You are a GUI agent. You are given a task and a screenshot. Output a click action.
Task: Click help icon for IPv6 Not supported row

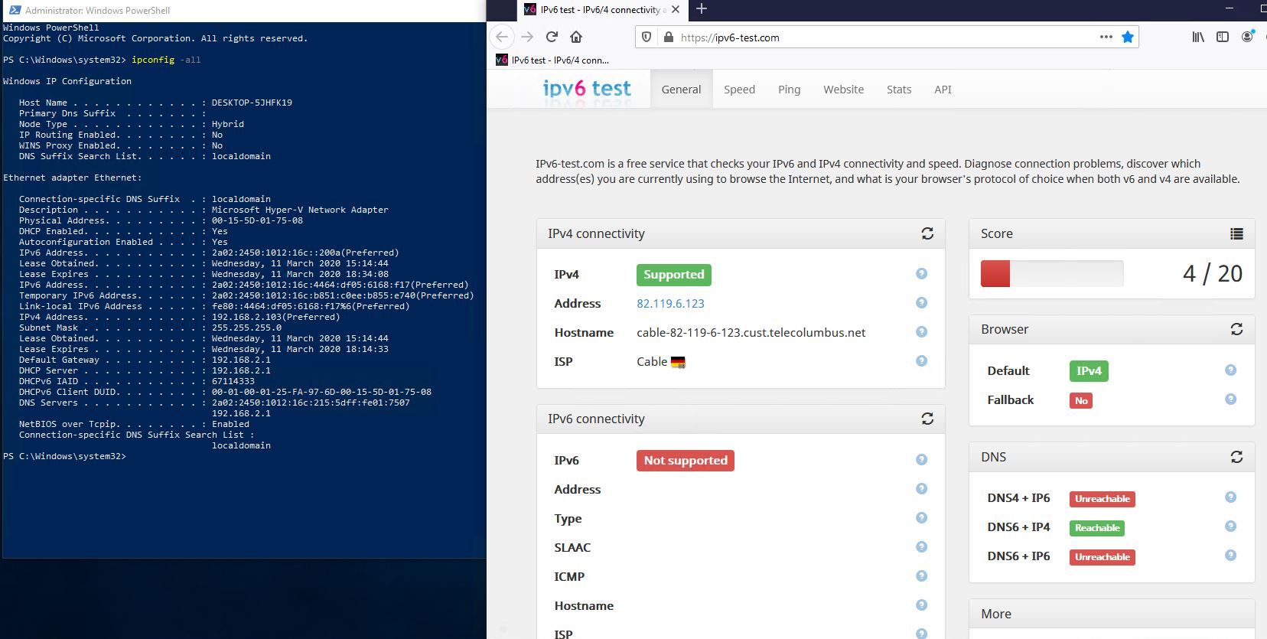point(921,460)
